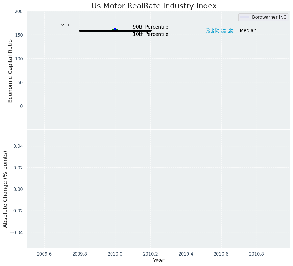
Task: Click the 10th Percentile annotation
Action: [150, 34]
